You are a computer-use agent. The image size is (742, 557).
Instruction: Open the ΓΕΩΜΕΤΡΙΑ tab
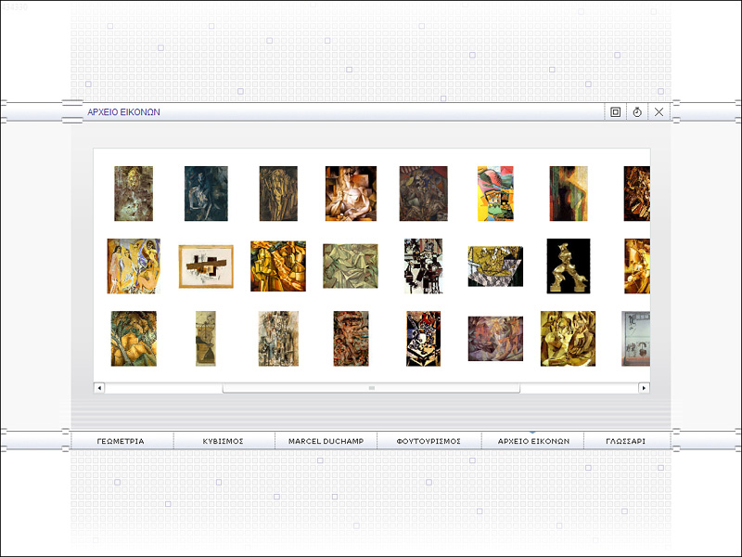tap(121, 441)
